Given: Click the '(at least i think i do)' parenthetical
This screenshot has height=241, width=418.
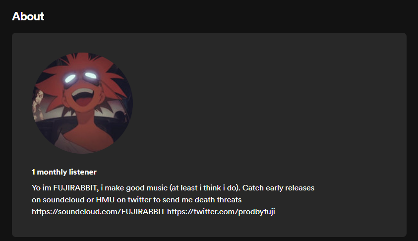Looking at the screenshot, I should [205, 187].
